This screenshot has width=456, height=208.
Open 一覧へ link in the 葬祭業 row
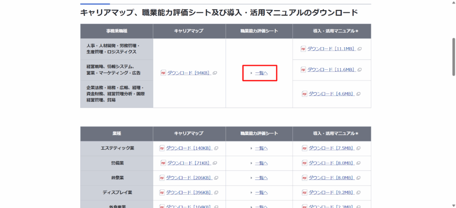tap(261, 178)
